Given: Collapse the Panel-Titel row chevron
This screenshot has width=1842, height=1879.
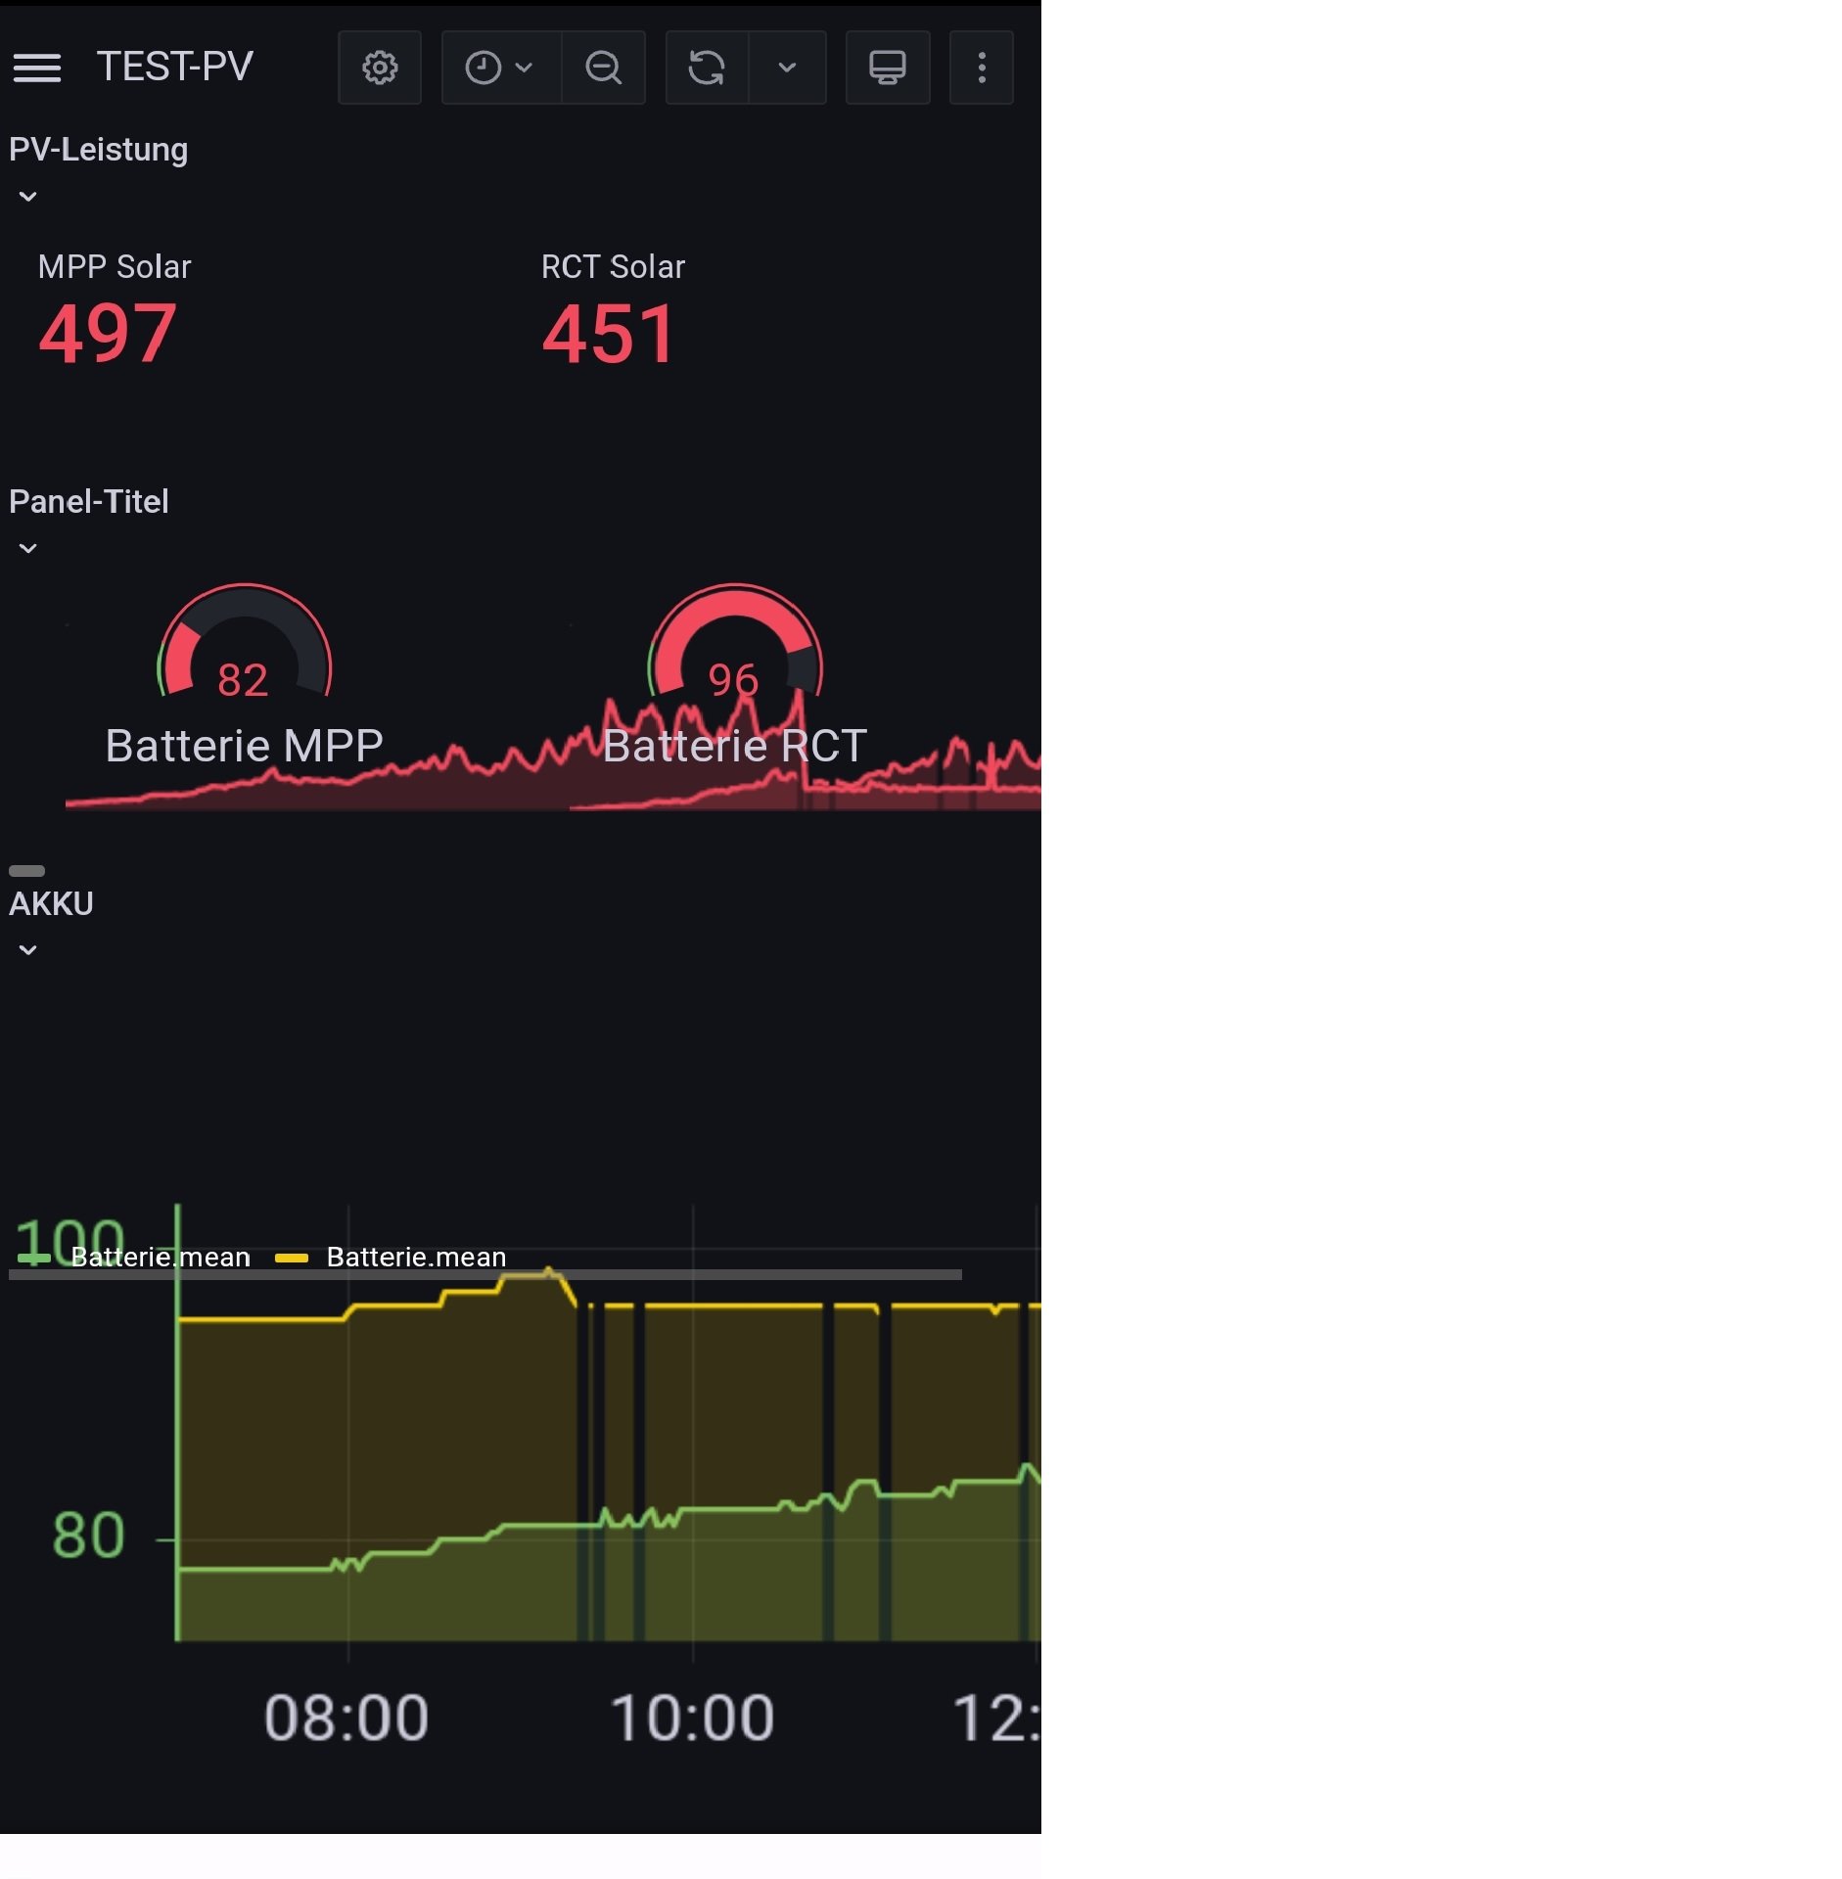Looking at the screenshot, I should [28, 549].
